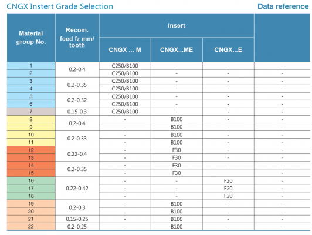
Task: Select yellow material group 10 cell
Action: click(31, 135)
